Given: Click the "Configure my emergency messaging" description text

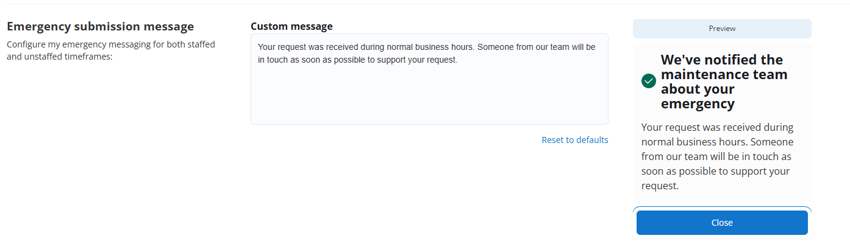Looking at the screenshot, I should click(x=110, y=44).
